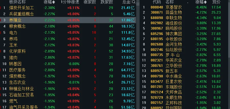230x109 pixels.
Task: Select the 转基因 sector row
Action: tap(68, 64)
